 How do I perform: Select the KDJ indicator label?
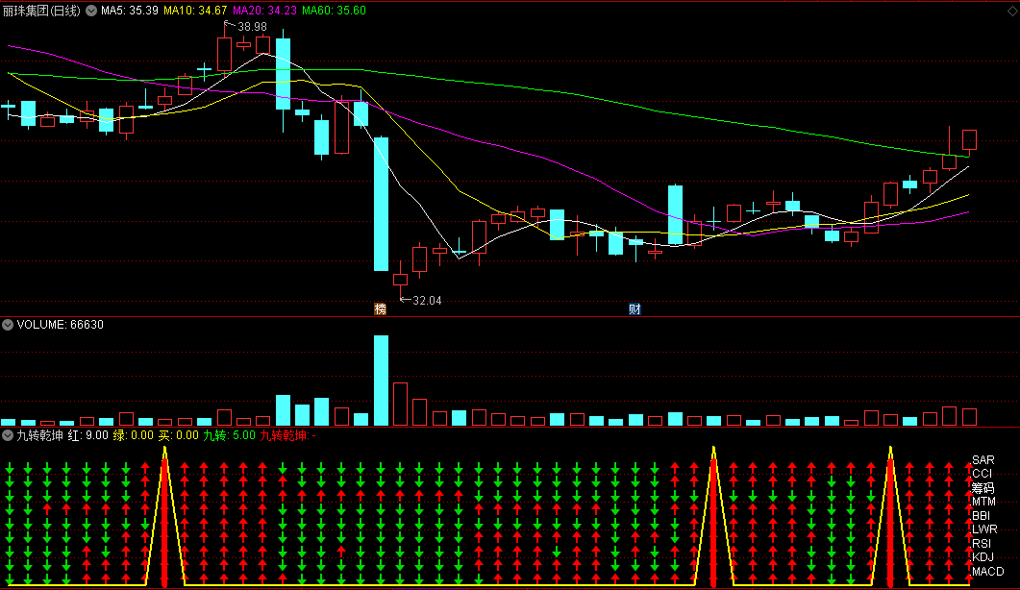[983, 557]
